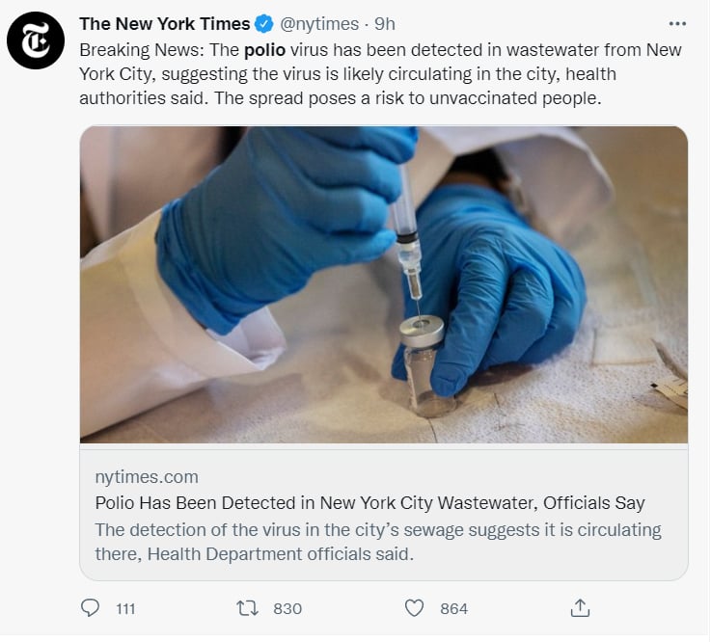Open the "Polio Has Been Detected" headline
The height and width of the screenshot is (642, 711).
pos(370,503)
